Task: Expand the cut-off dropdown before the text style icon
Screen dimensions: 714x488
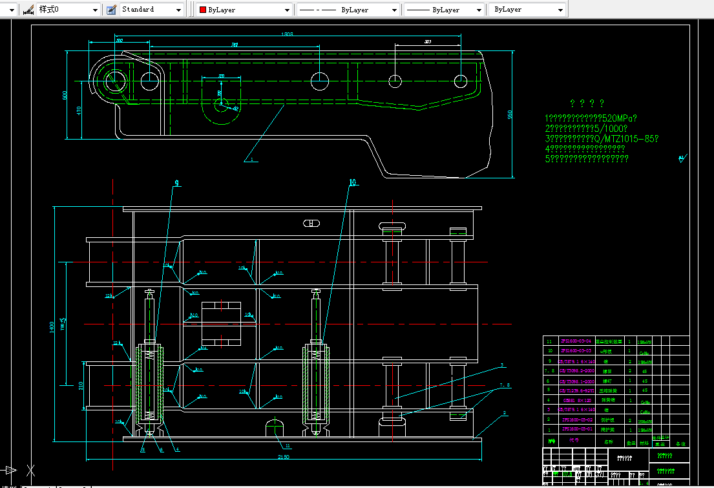Action: (x=12, y=10)
